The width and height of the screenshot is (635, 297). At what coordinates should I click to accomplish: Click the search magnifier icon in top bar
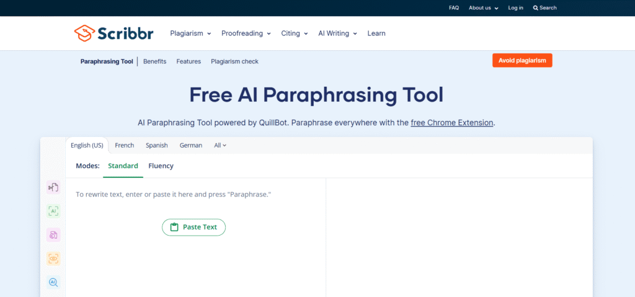[536, 8]
